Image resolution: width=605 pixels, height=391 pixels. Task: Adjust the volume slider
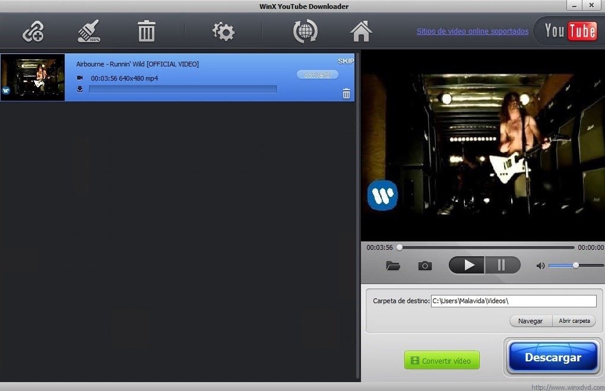click(x=576, y=265)
